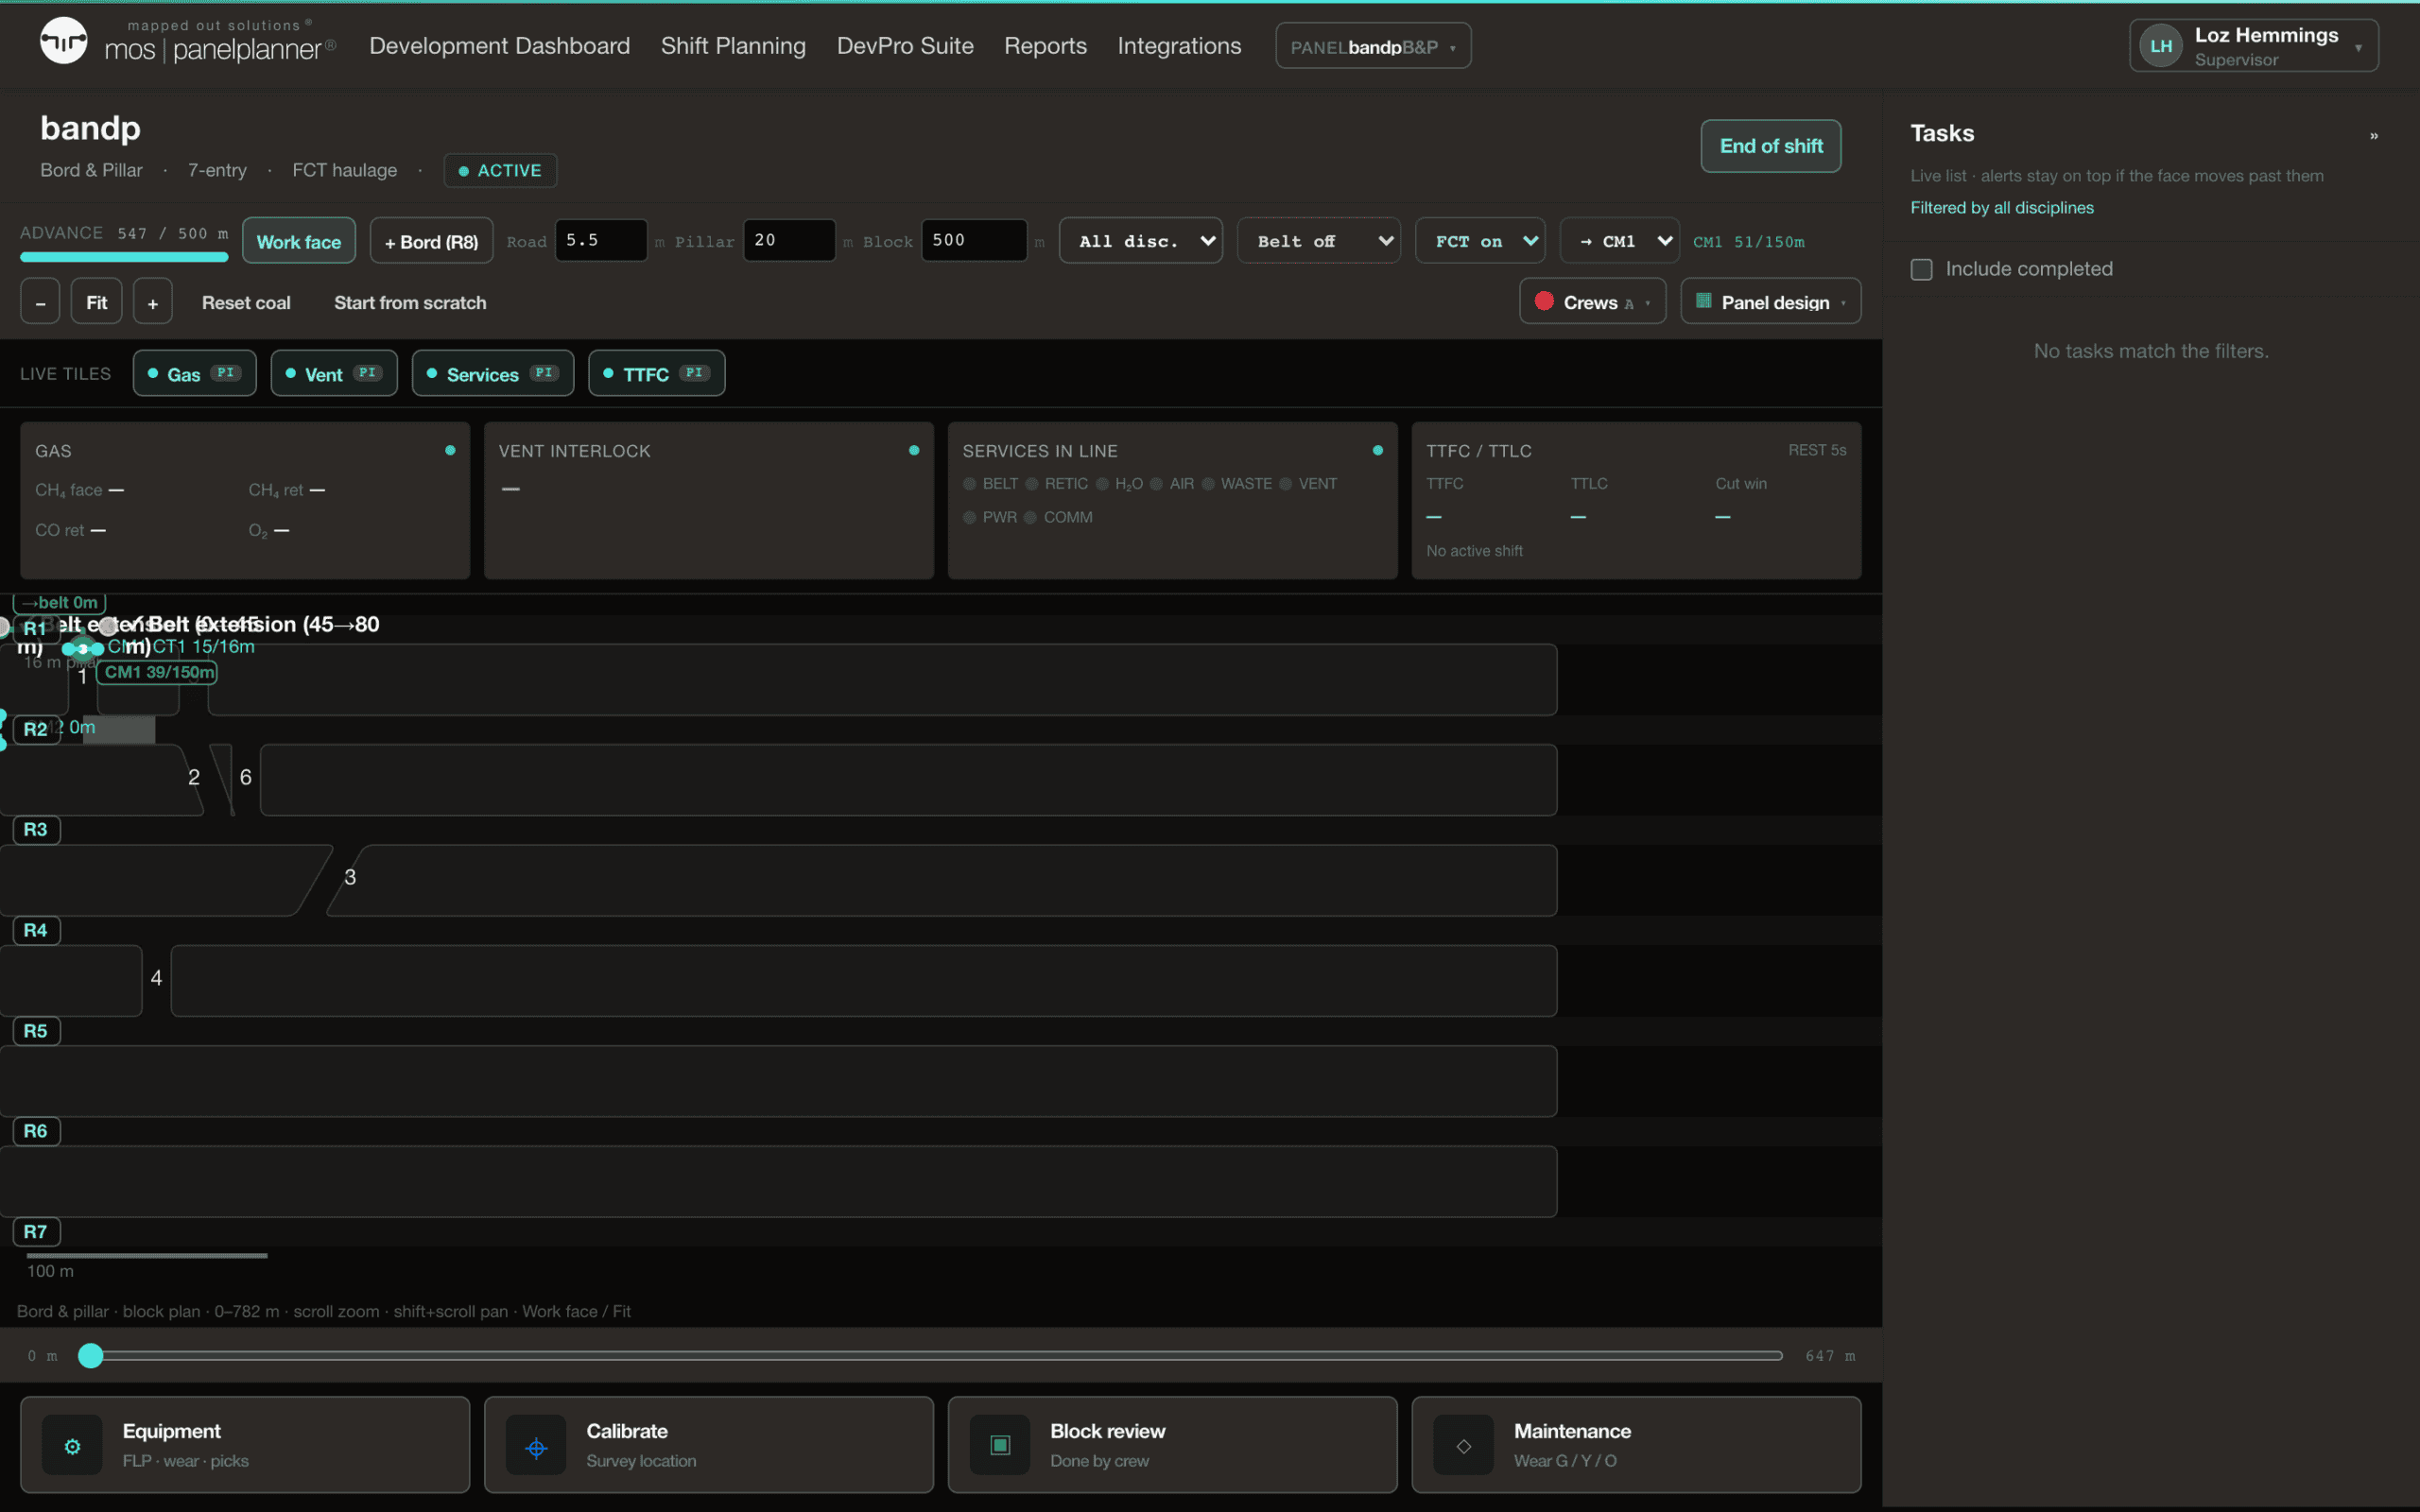Viewport: 2420px width, 1512px height.
Task: Click the LH user avatar
Action: point(2160,46)
